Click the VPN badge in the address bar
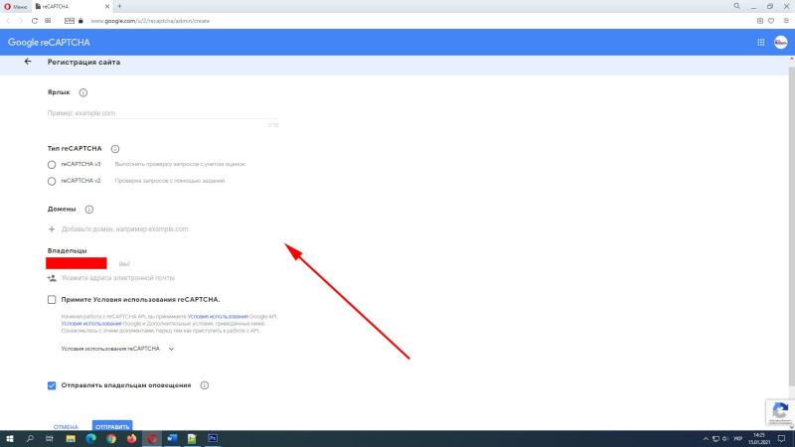 [70, 21]
